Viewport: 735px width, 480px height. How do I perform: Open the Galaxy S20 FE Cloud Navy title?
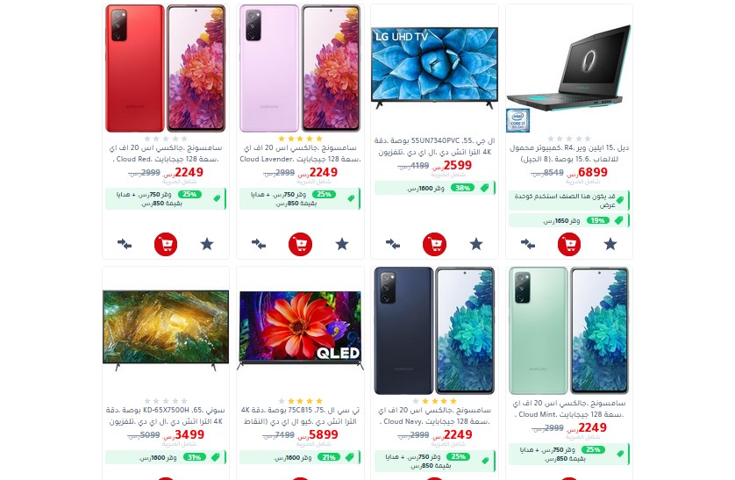pos(434,416)
